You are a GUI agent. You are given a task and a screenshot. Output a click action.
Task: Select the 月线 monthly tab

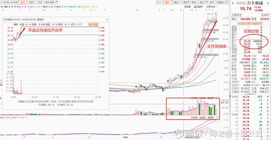pyautogui.click(x=40, y=2)
